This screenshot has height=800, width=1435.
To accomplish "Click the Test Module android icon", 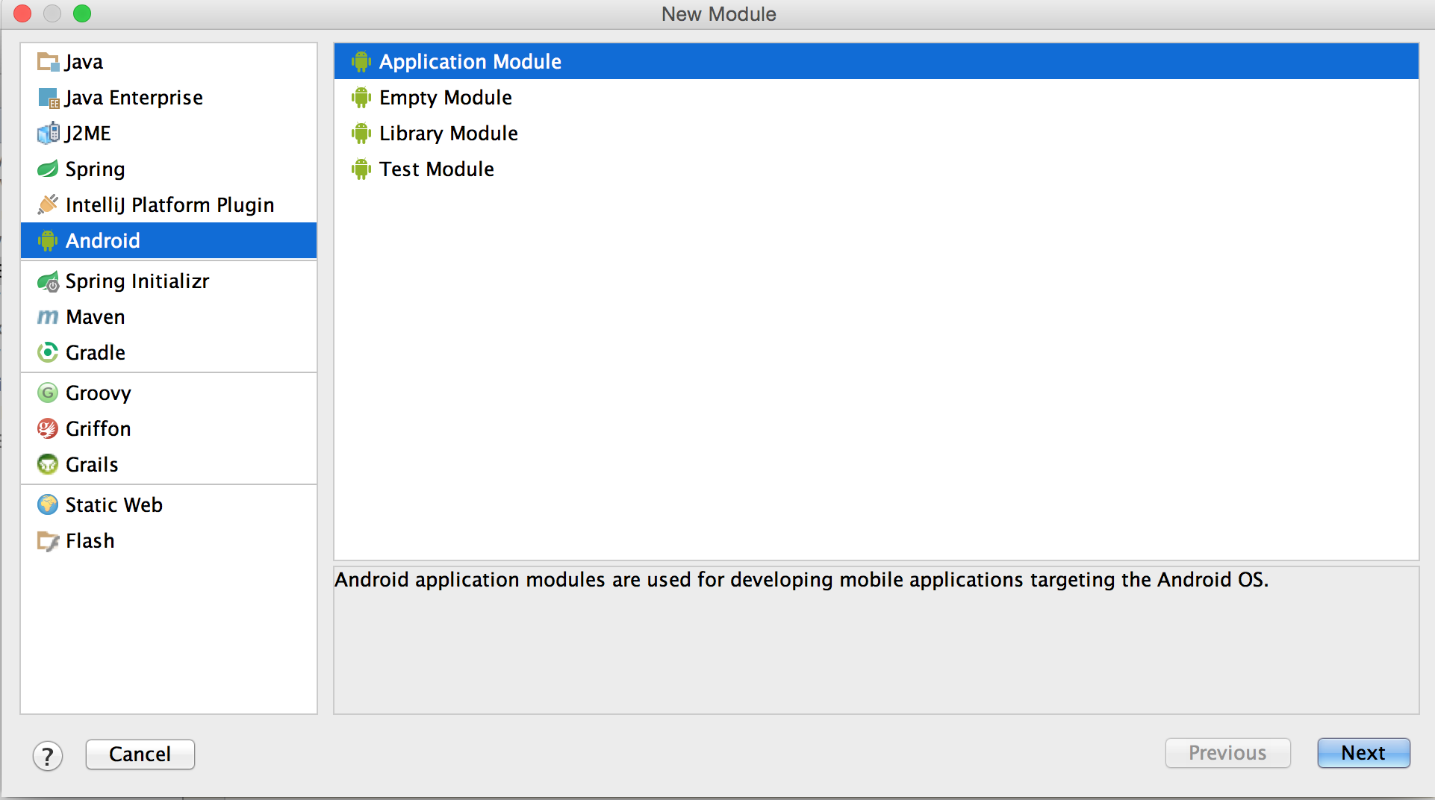I will pyautogui.click(x=361, y=169).
